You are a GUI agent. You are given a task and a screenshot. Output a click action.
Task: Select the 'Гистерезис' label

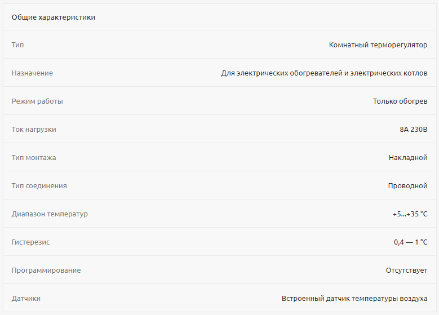[x=30, y=242]
